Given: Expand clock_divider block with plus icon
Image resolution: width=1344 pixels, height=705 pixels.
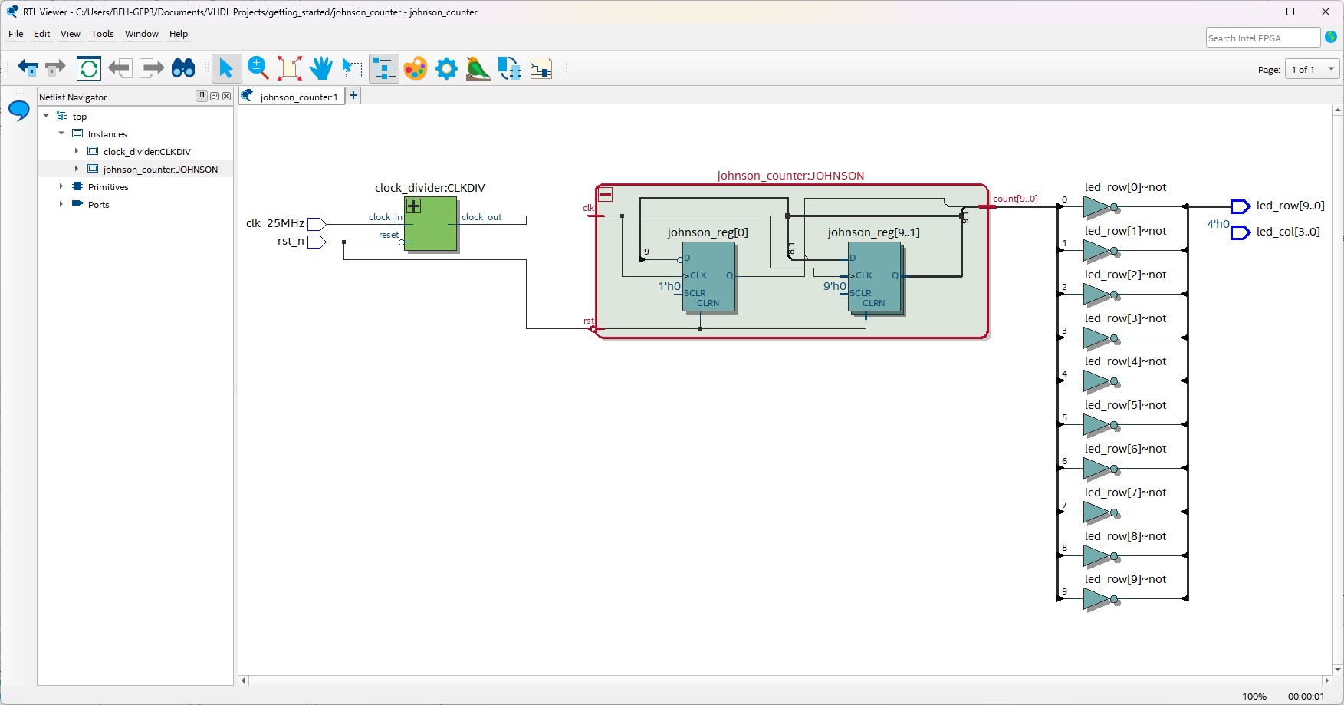Looking at the screenshot, I should [x=413, y=206].
